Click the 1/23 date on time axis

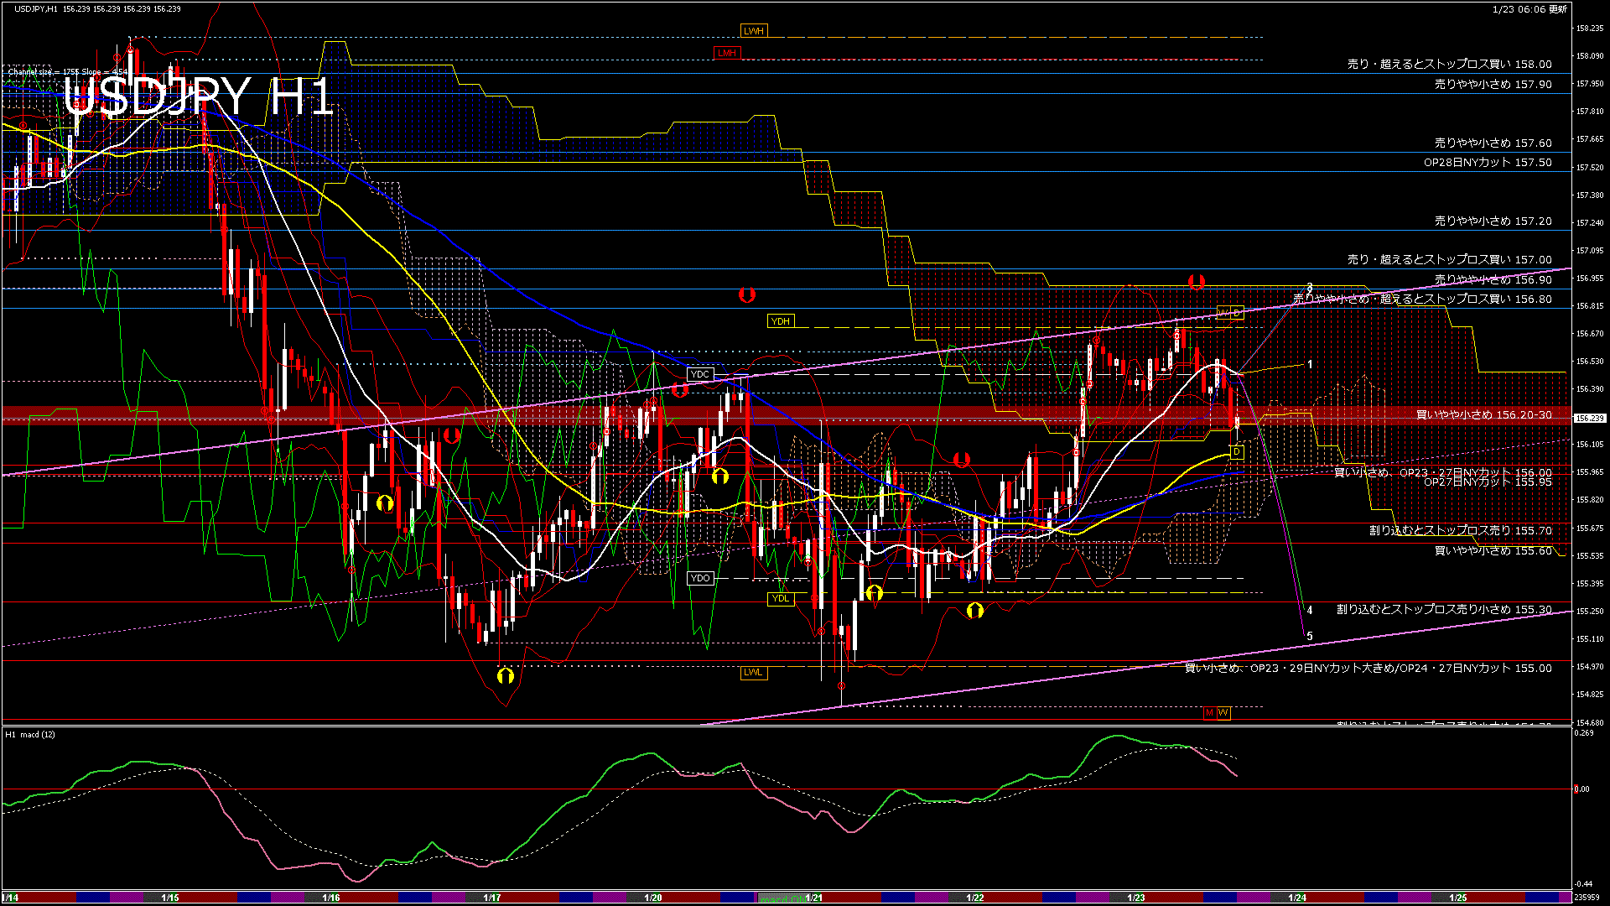(x=1136, y=898)
